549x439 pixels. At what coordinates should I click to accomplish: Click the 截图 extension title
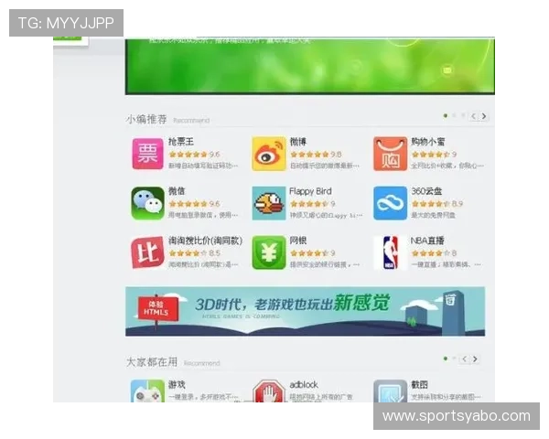pyautogui.click(x=419, y=384)
